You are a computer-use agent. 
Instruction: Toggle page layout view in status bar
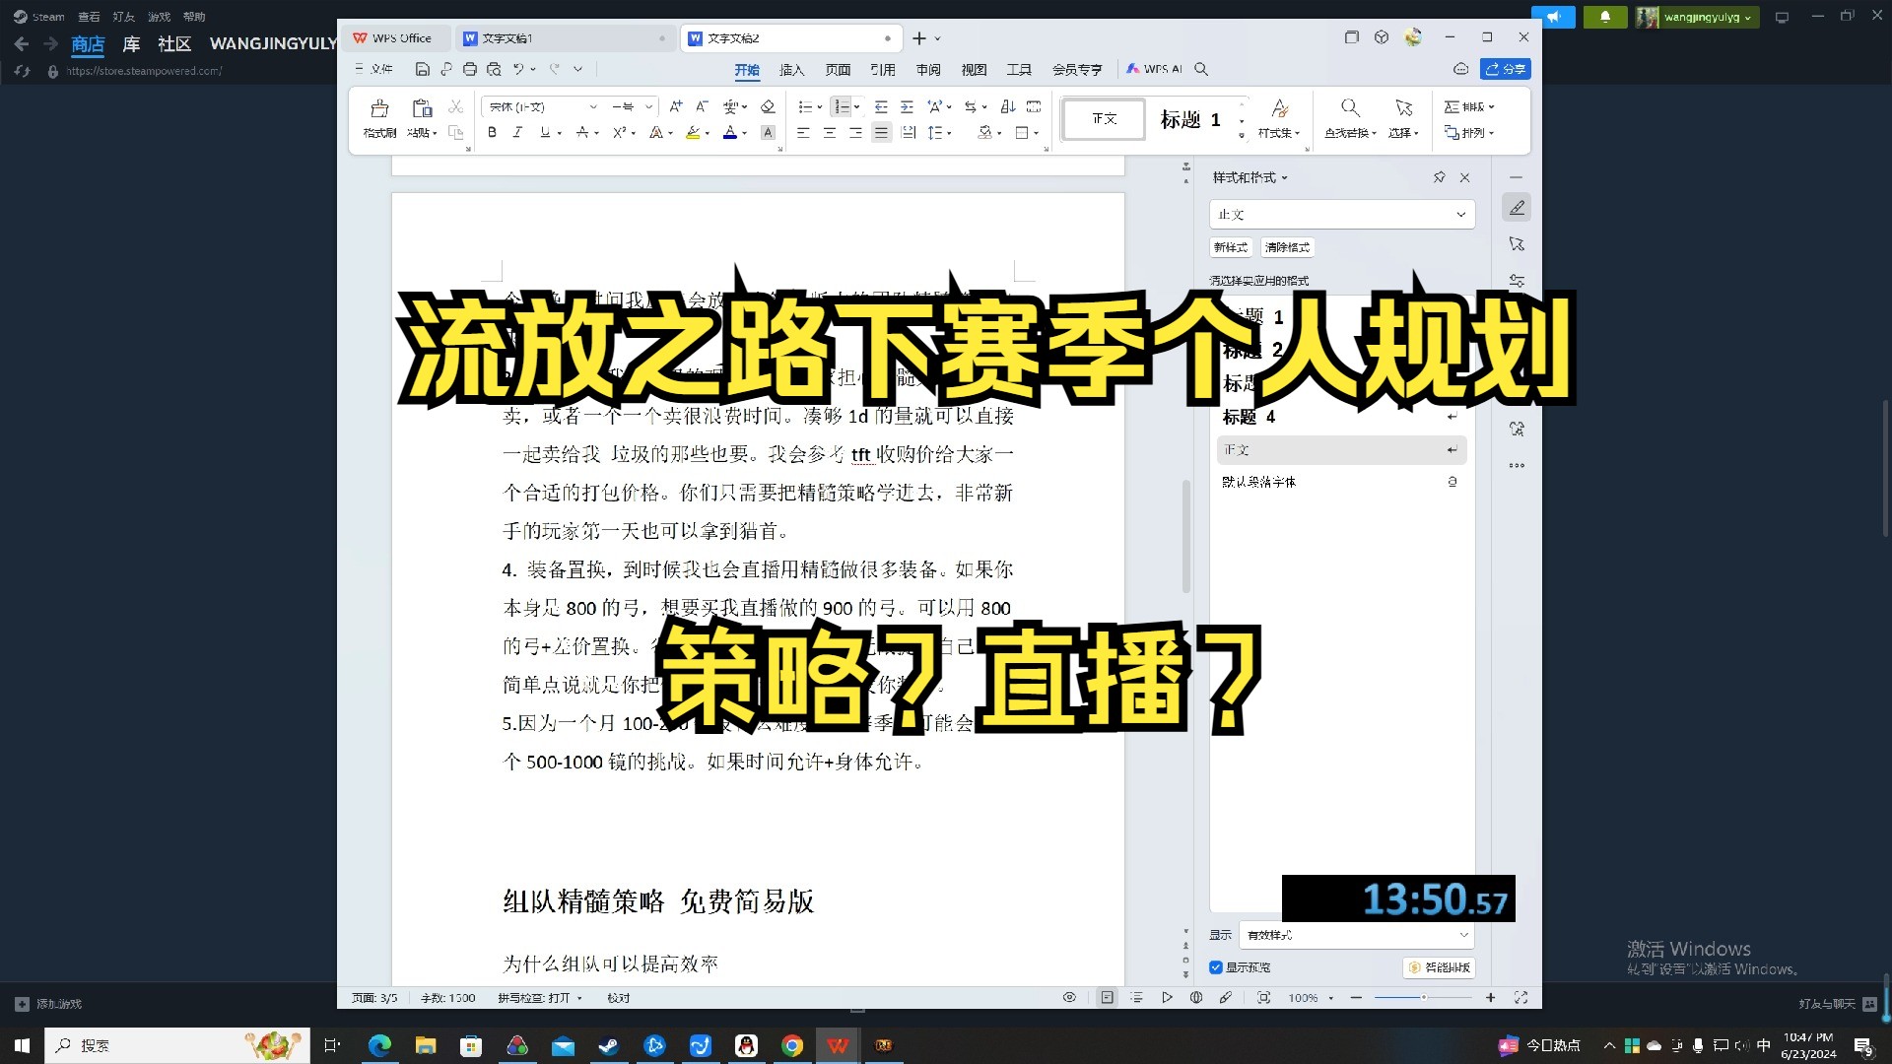1107,998
